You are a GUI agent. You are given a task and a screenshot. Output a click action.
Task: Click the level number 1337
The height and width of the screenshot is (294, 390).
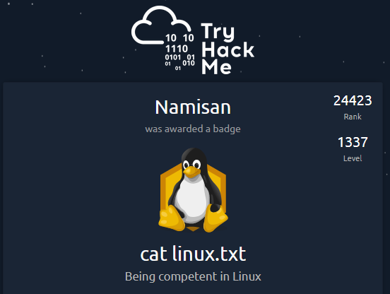[x=353, y=142]
